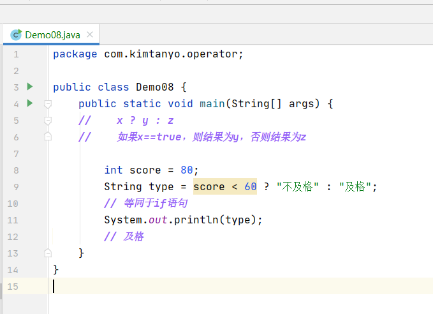The width and height of the screenshot is (433, 314).
Task: Click the string "及格" at end of line 9
Action: tap(355, 186)
